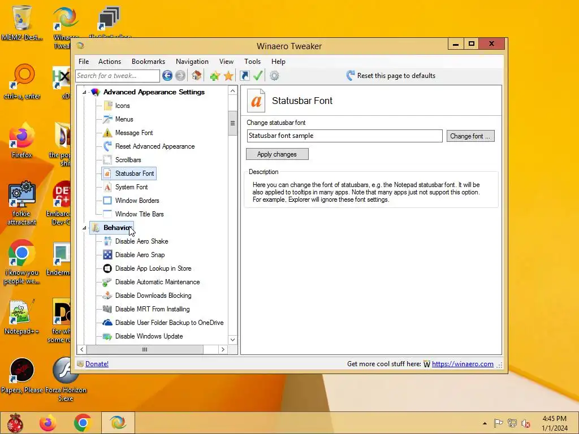Click the Disable Windows Update icon
Image resolution: width=579 pixels, height=434 pixels.
pos(107,336)
